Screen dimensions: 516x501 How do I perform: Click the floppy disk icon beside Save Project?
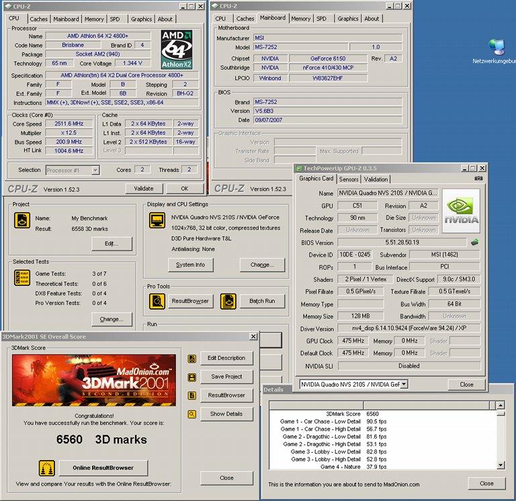(192, 377)
